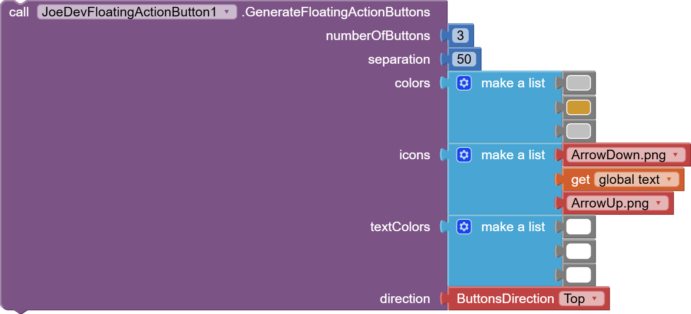Expand the global text variable dropdown
The image size is (691, 314).
tap(668, 180)
